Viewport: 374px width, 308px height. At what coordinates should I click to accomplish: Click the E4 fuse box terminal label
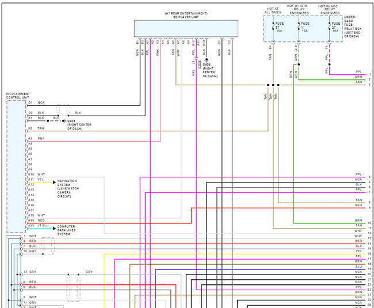(x=270, y=47)
